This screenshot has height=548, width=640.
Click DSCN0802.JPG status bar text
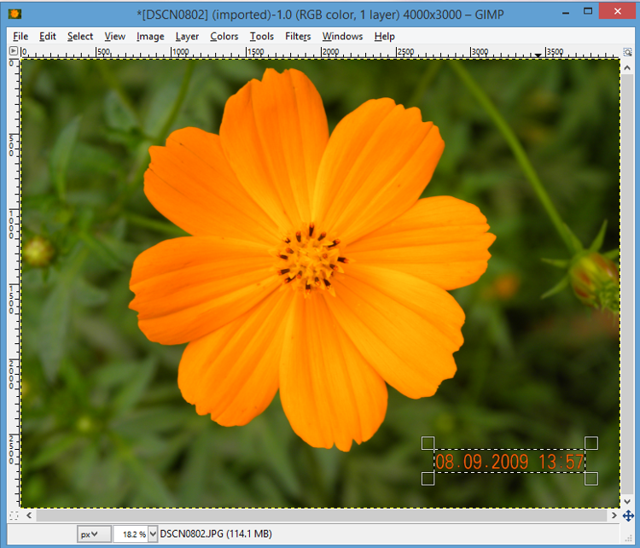(216, 533)
